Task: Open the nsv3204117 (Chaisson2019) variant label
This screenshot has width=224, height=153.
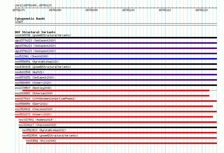Action: [38, 125]
